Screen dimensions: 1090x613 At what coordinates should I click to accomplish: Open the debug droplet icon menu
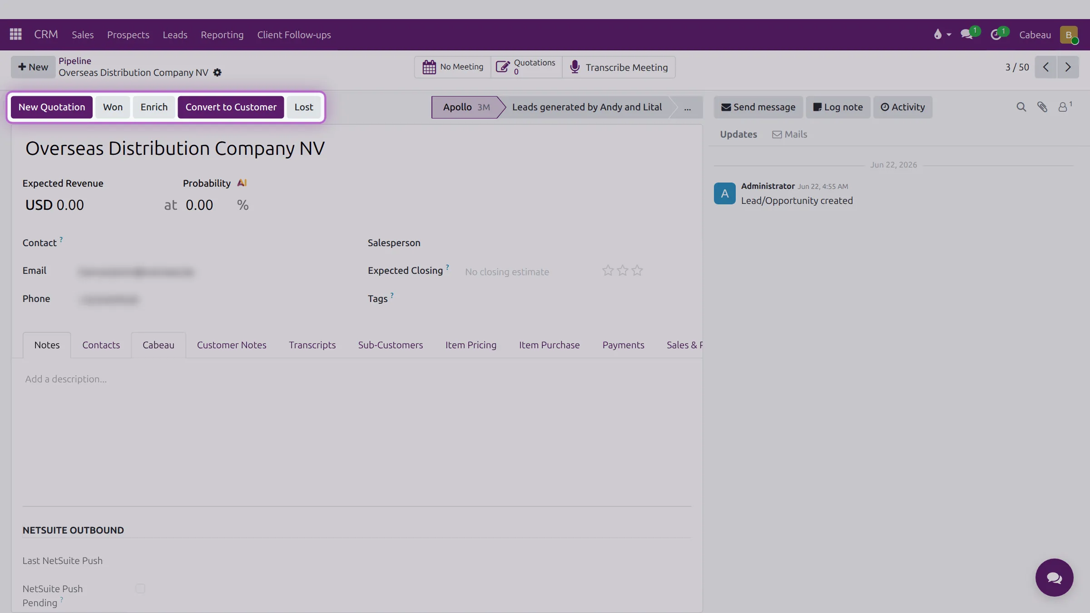click(942, 35)
